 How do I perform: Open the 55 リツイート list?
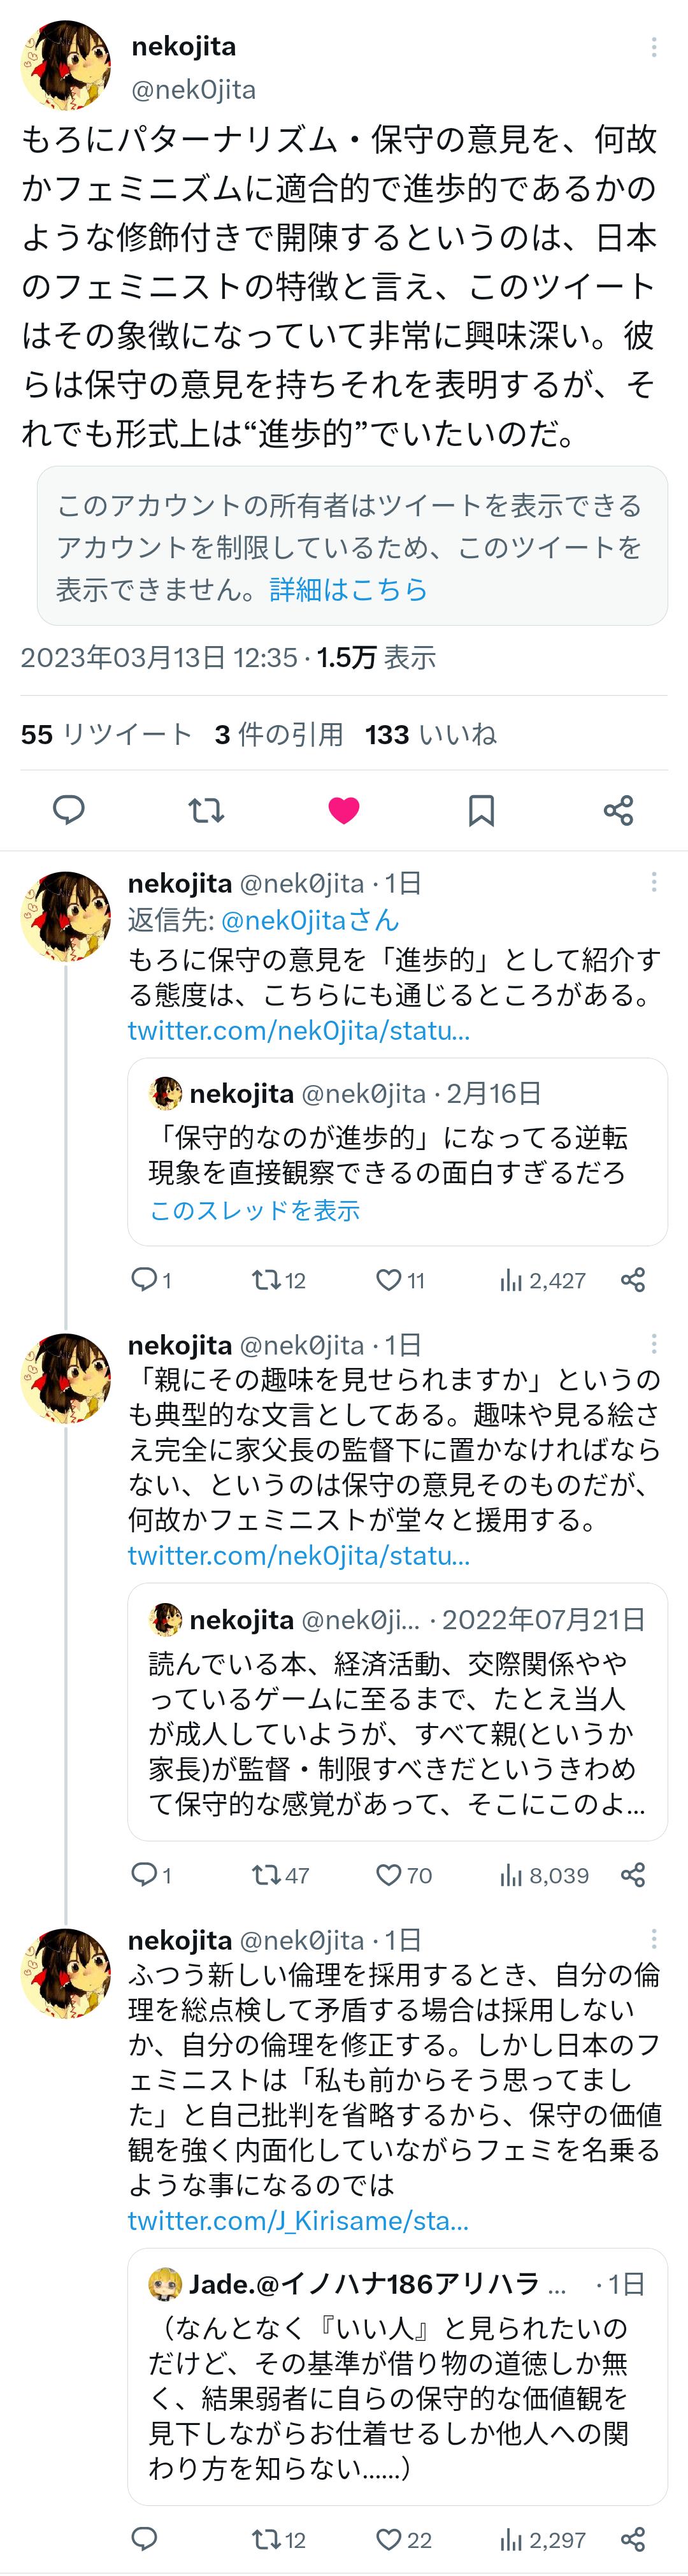tap(106, 735)
